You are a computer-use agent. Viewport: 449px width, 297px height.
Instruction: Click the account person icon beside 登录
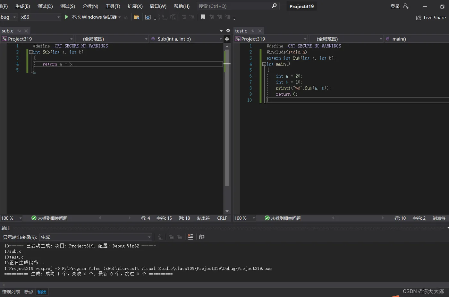point(406,6)
